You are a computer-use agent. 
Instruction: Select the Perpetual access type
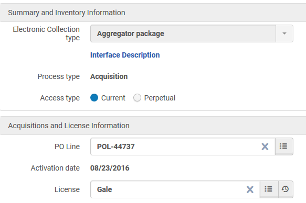tap(137, 98)
